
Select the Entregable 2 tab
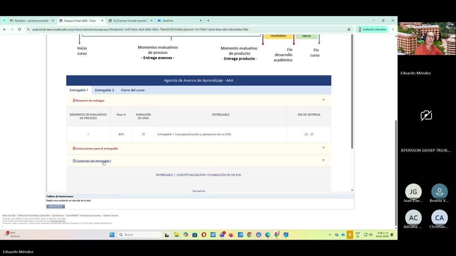tap(104, 90)
